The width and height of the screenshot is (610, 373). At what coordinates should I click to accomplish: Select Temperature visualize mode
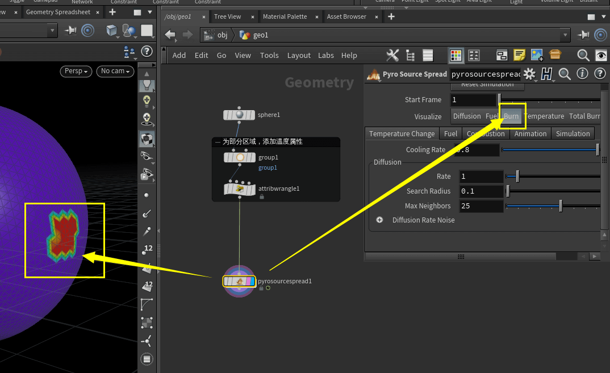(544, 116)
